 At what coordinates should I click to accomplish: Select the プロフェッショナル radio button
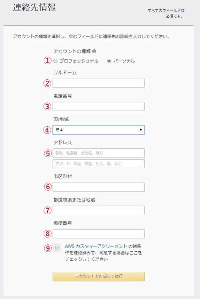55,61
